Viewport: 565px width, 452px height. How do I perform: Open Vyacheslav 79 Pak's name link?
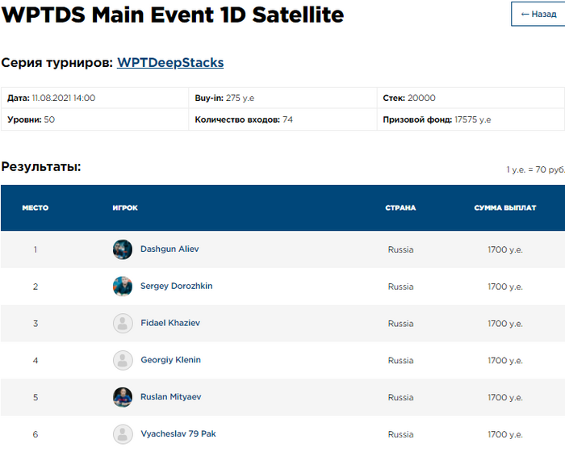pyautogui.click(x=178, y=434)
